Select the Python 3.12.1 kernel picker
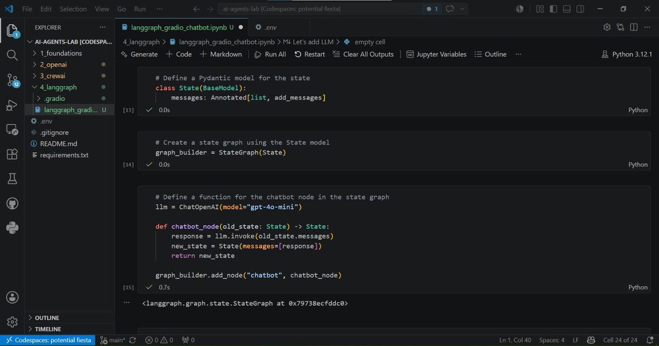The height and width of the screenshot is (346, 659). 627,54
